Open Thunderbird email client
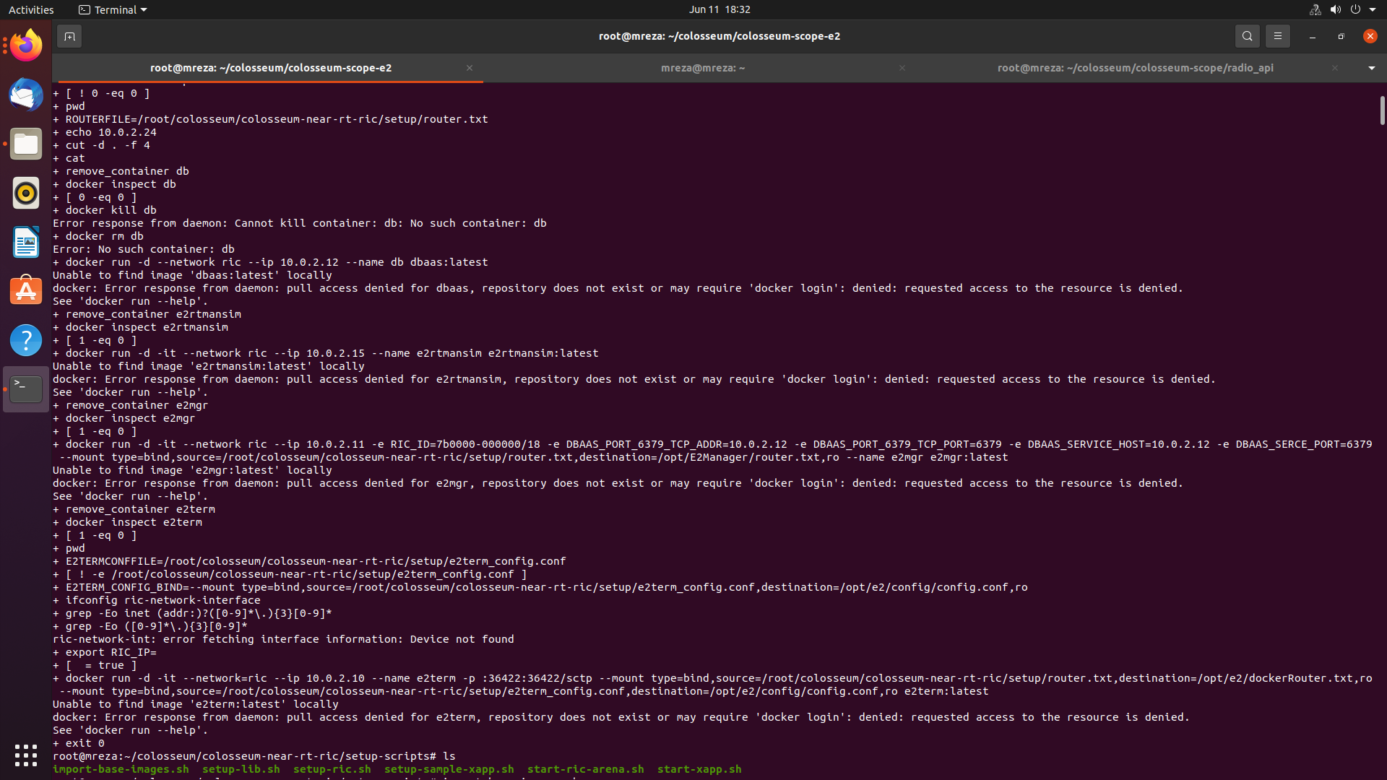This screenshot has height=780, width=1387. (25, 94)
